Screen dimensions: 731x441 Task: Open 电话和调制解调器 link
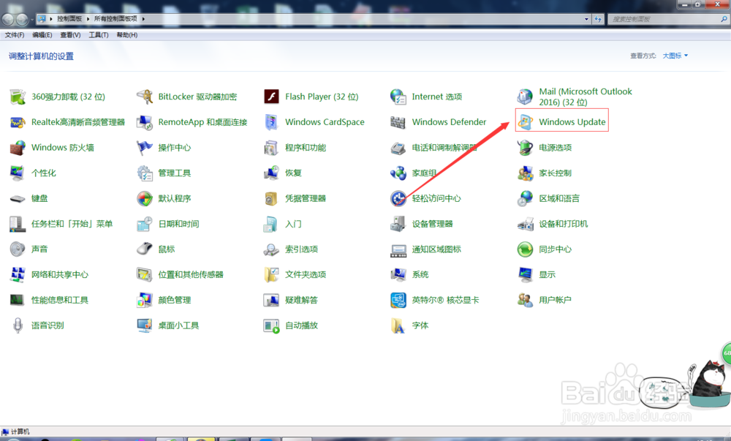click(444, 148)
